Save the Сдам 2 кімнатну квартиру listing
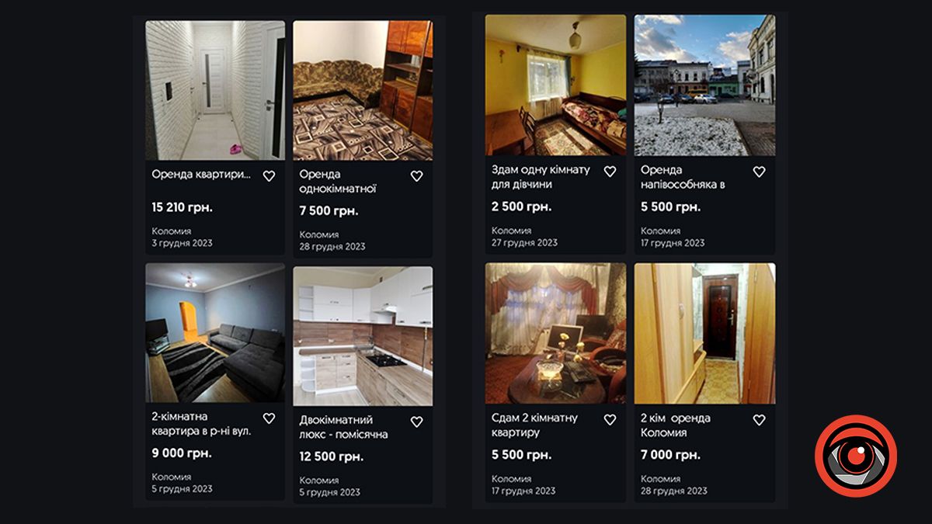 (x=610, y=420)
